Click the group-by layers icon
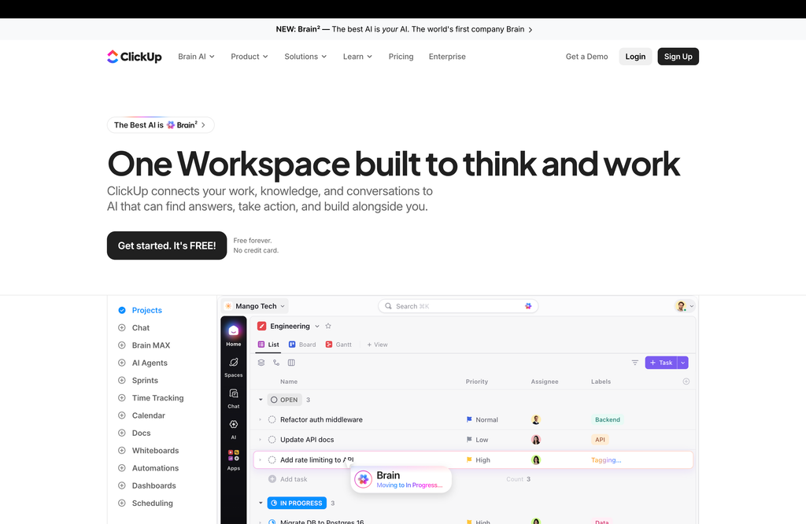 tap(261, 363)
